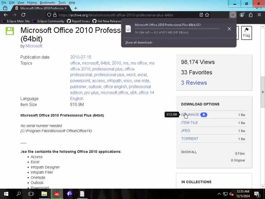This screenshot has width=265, height=199.
Task: Cancel the ISO download with X
Action: coord(229,29)
